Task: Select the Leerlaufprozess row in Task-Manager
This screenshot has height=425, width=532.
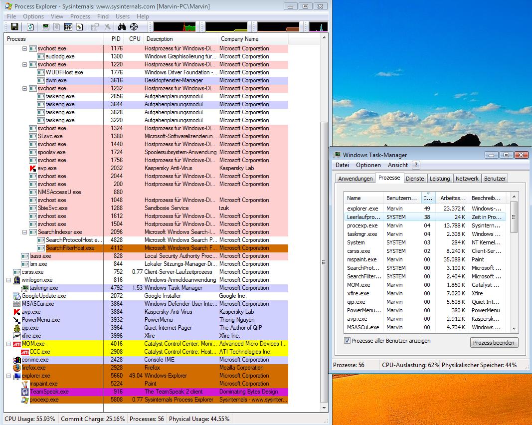Action: [425, 217]
